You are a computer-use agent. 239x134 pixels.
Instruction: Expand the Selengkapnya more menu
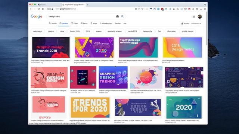point(106,23)
